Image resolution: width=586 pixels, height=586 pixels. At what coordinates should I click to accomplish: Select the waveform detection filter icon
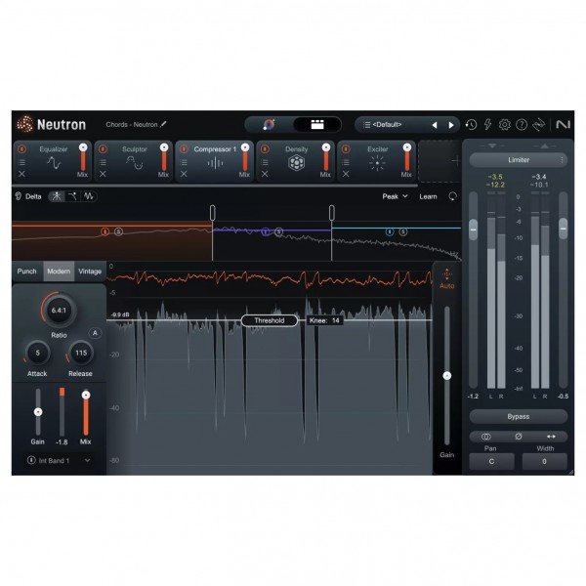point(89,196)
